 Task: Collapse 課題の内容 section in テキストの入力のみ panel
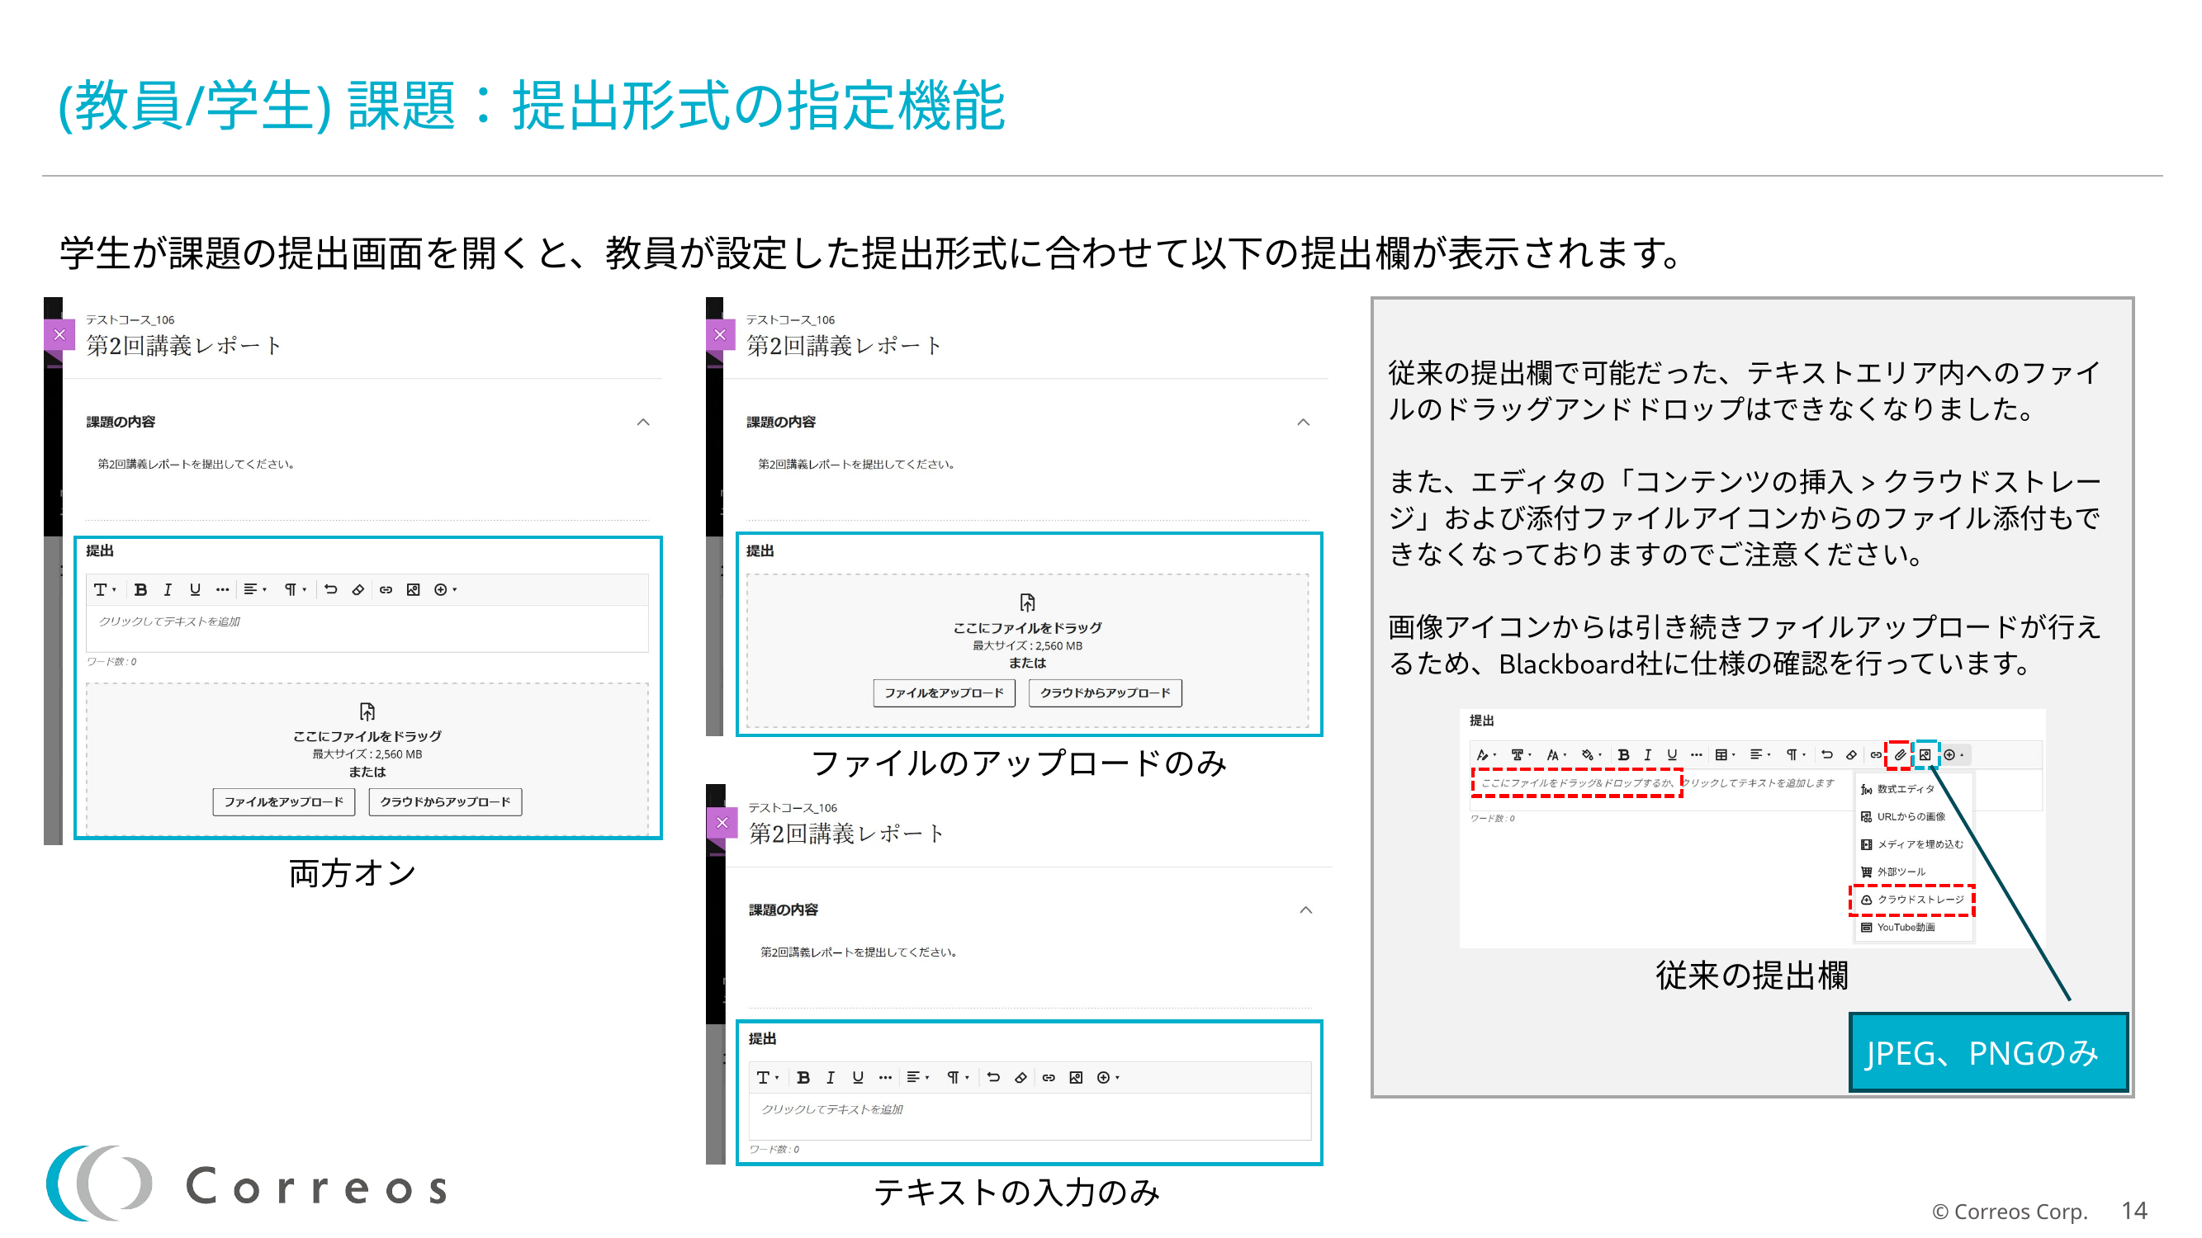[x=1306, y=910]
